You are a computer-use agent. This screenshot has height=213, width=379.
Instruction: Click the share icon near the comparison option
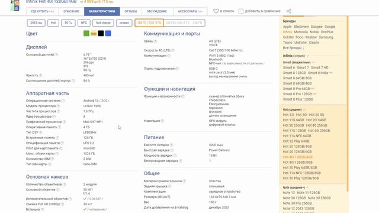(288, 11)
